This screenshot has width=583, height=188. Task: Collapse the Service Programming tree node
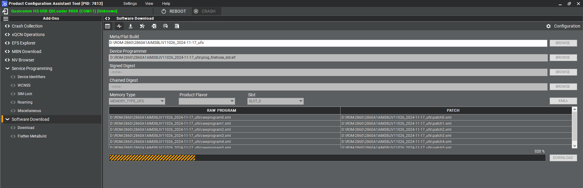[x=8, y=68]
